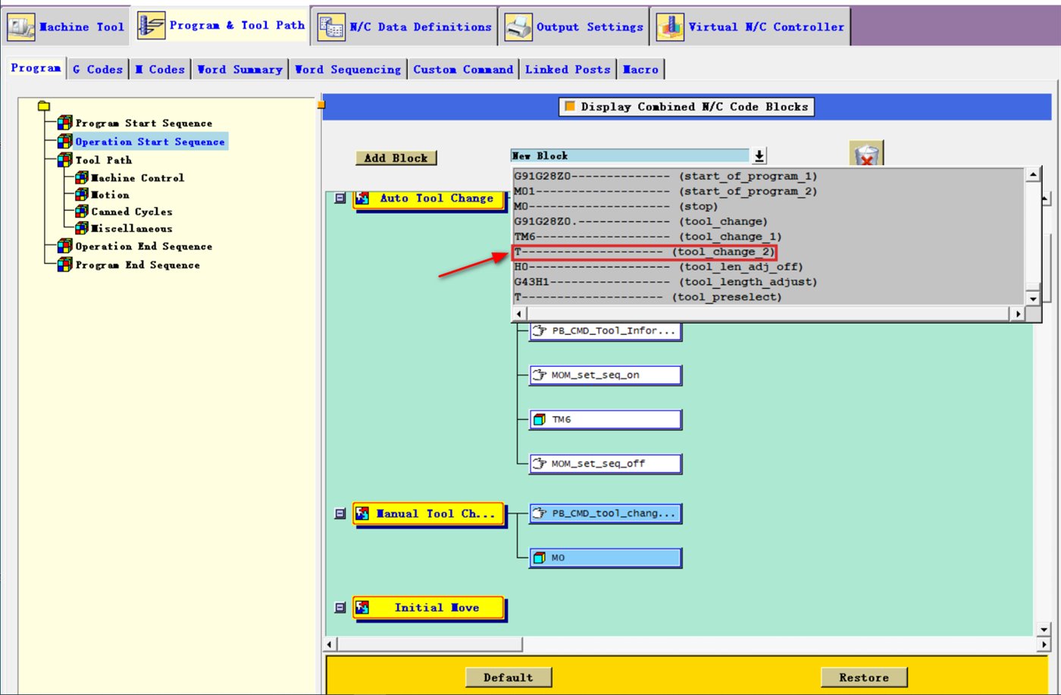This screenshot has width=1061, height=695.
Task: Click the Default button
Action: coord(508,678)
